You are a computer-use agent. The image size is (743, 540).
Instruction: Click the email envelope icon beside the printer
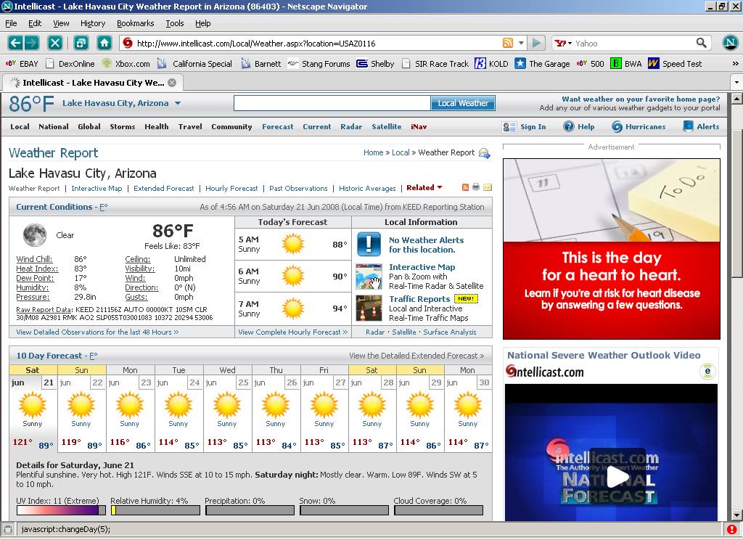(x=488, y=187)
